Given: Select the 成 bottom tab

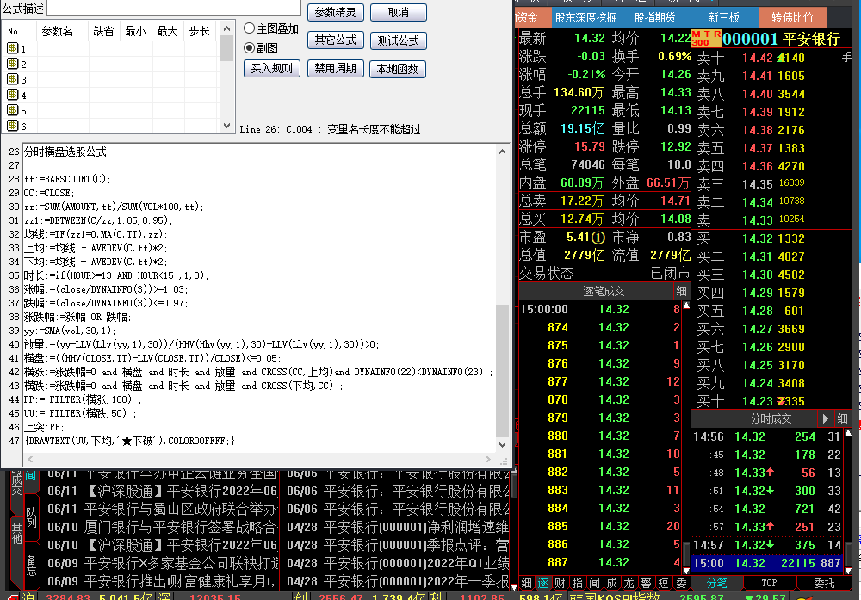Looking at the screenshot, I should [x=611, y=583].
